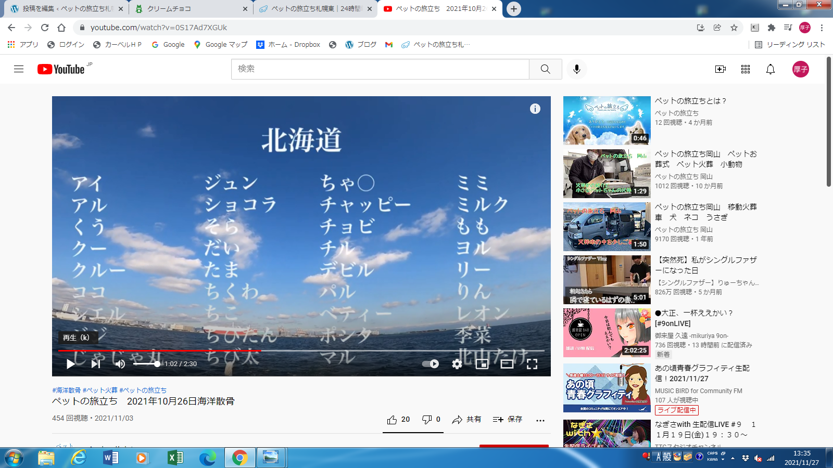Enter fullscreen mode in the player
The height and width of the screenshot is (468, 833).
point(532,364)
